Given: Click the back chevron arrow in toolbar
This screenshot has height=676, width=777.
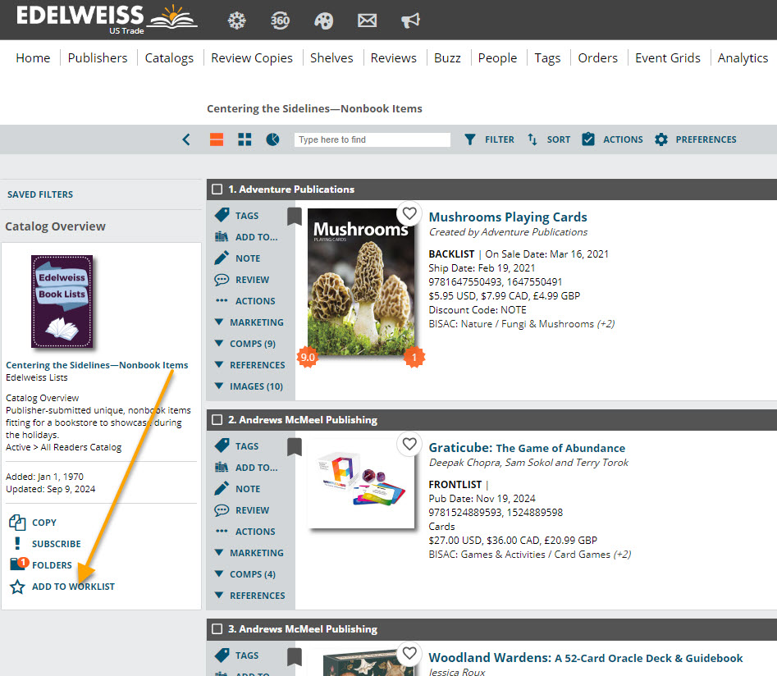Looking at the screenshot, I should [186, 139].
